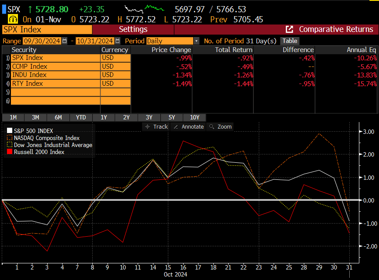Select the 2Y range button
Screen dimensions: 379x280
(126, 117)
